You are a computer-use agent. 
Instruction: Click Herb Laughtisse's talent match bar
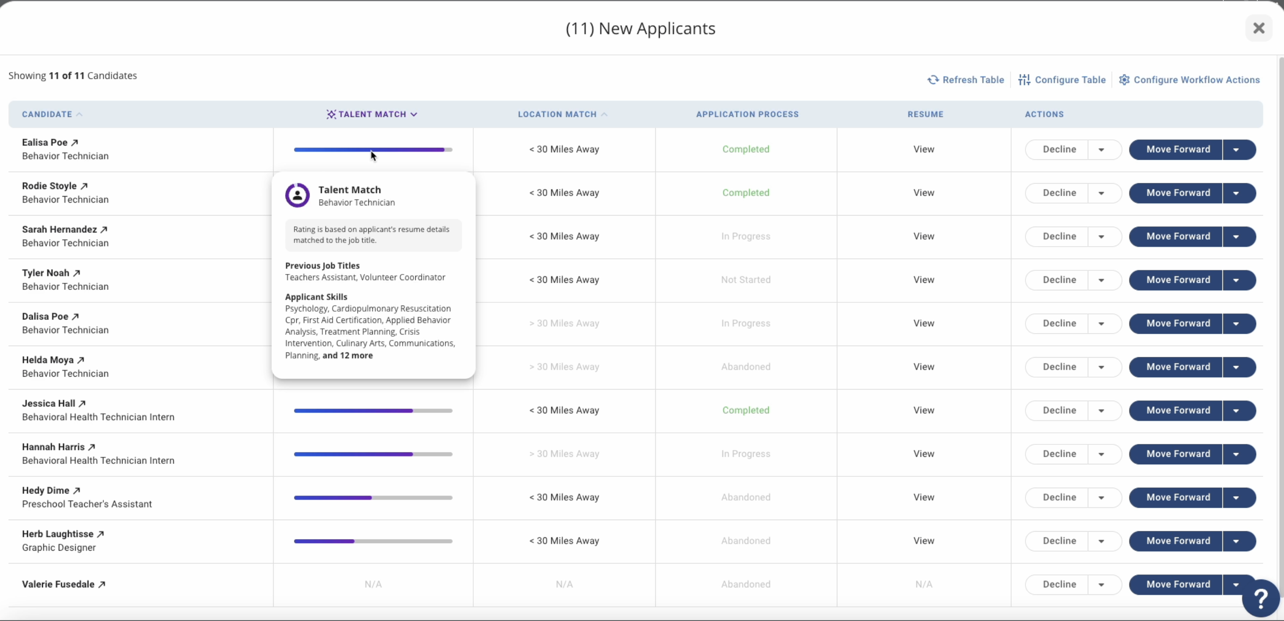pos(373,541)
